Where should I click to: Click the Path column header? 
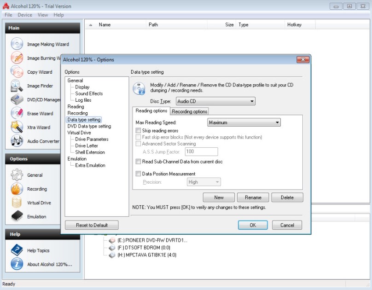pyautogui.click(x=177, y=25)
